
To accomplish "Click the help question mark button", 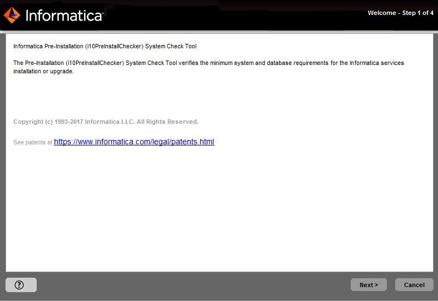I will coord(21,285).
